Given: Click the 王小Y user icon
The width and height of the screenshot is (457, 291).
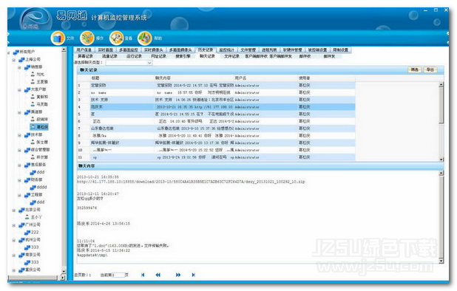Looking at the screenshot, I should click(27, 217).
